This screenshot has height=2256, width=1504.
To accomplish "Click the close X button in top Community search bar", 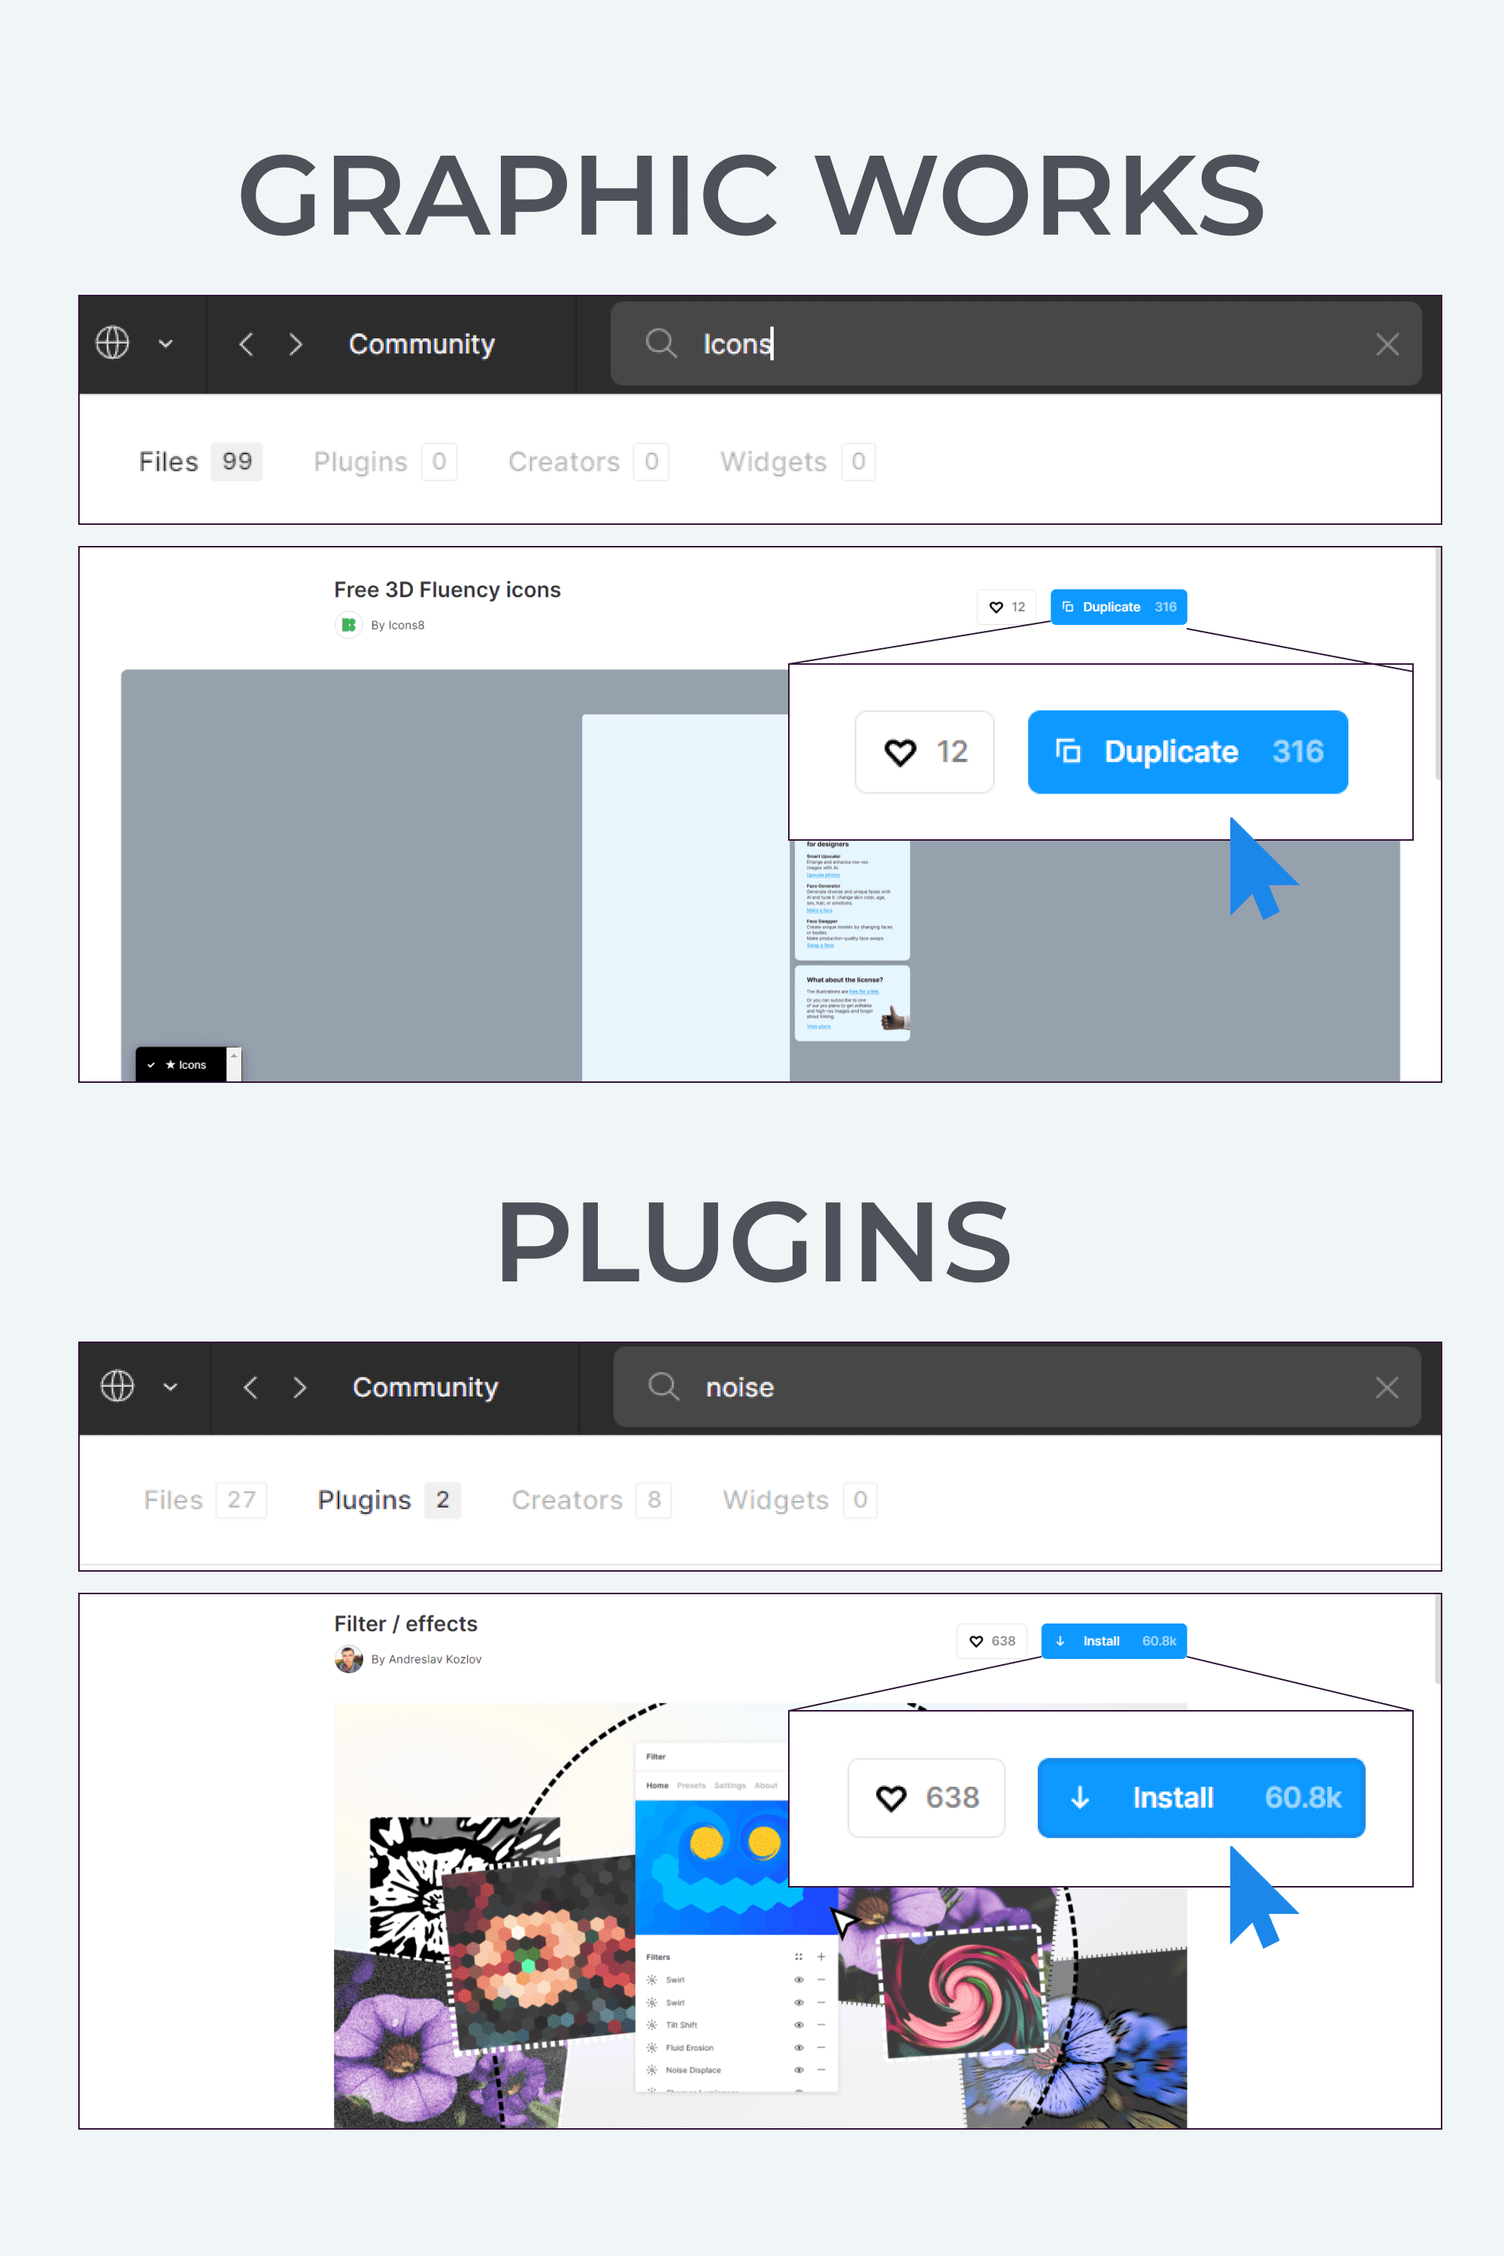I will [1388, 346].
